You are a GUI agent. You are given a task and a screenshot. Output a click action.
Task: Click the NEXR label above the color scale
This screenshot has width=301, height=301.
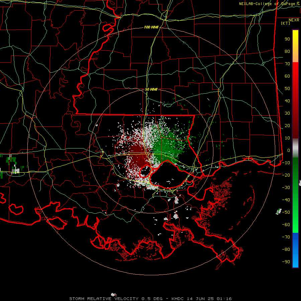click(294, 20)
